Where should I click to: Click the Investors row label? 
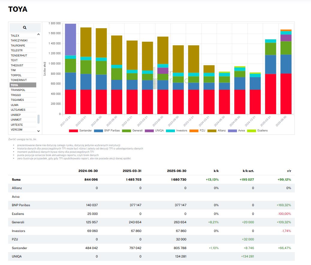click(19, 231)
